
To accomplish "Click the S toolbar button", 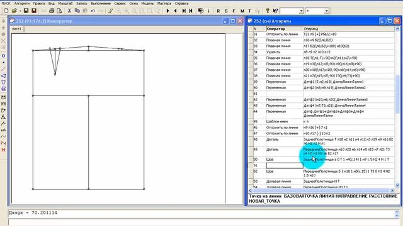I will (x=226, y=11).
